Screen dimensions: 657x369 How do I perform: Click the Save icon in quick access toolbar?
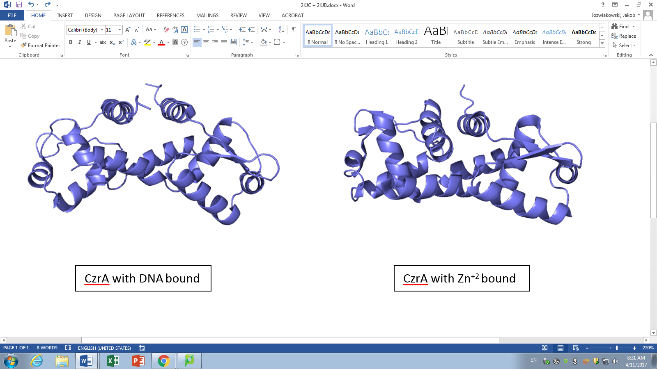tap(19, 5)
